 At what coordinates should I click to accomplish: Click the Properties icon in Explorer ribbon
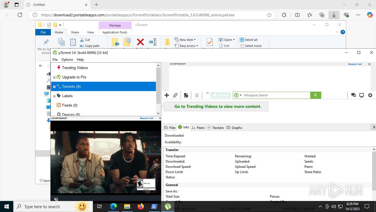[210, 42]
